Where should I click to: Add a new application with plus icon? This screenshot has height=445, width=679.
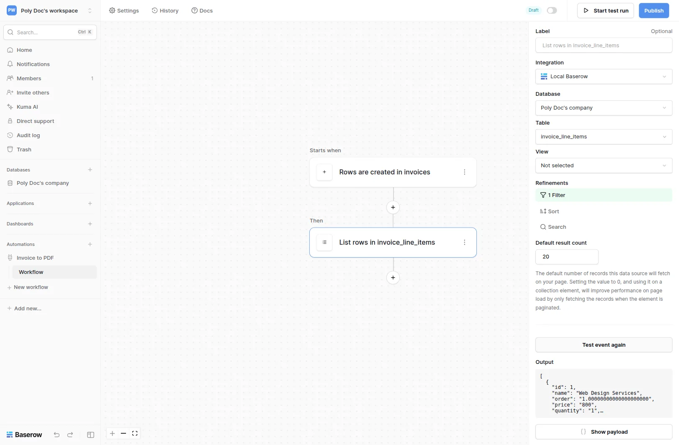pos(90,203)
